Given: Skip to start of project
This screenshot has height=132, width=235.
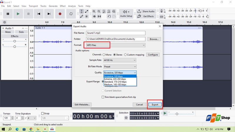Looking at the screenshot, I should click(39, 14).
